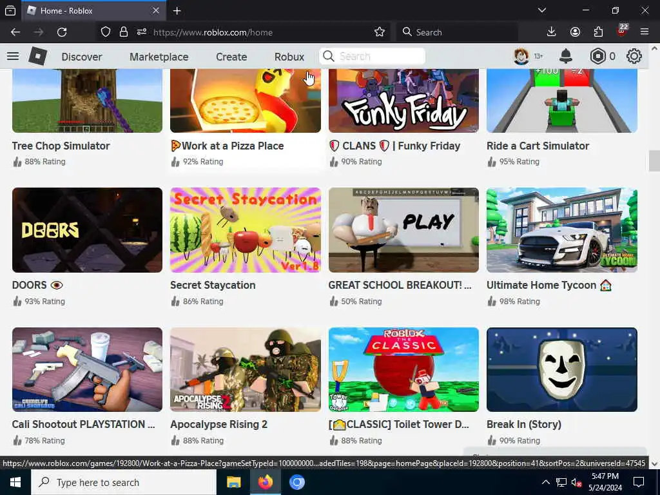
Task: Open the Roblox settings gear
Action: click(x=634, y=56)
